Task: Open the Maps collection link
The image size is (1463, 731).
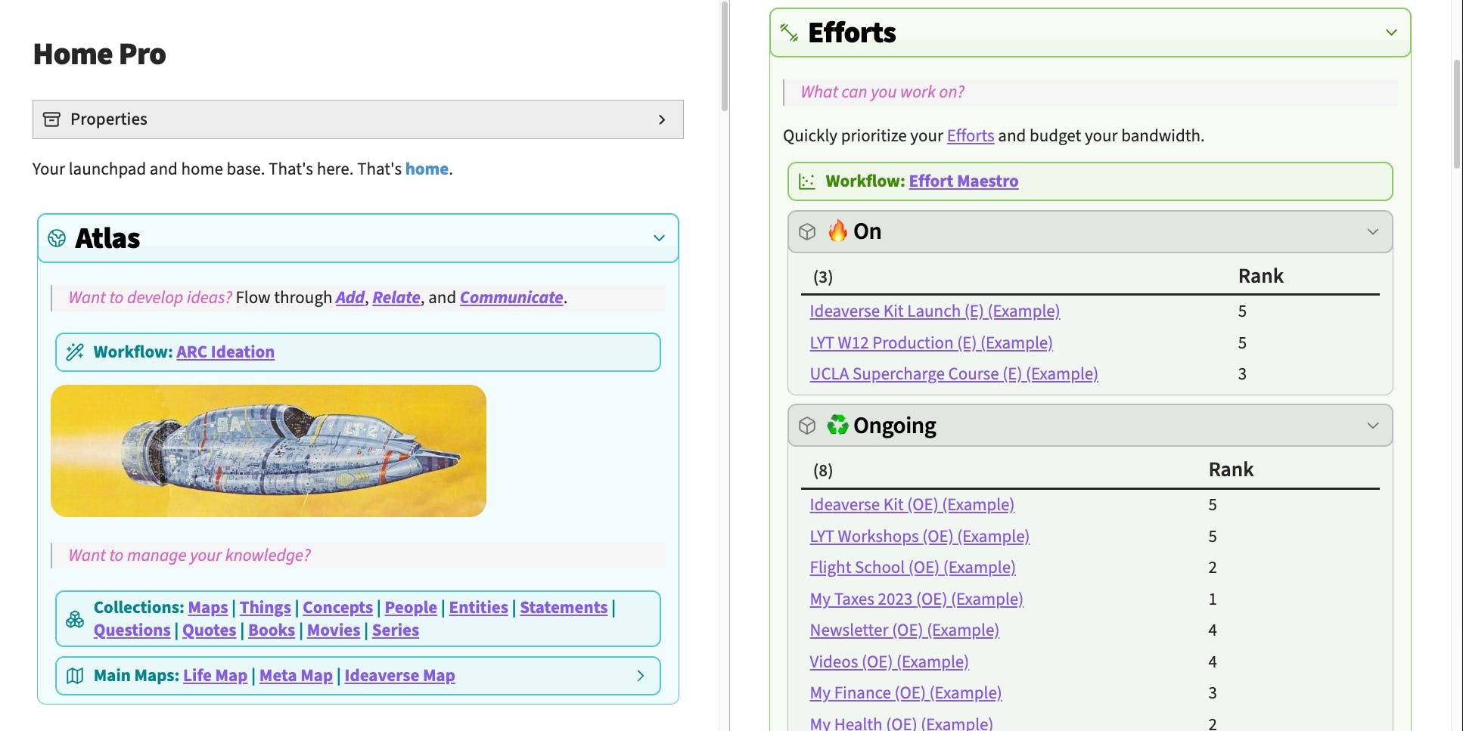Action: pos(208,608)
